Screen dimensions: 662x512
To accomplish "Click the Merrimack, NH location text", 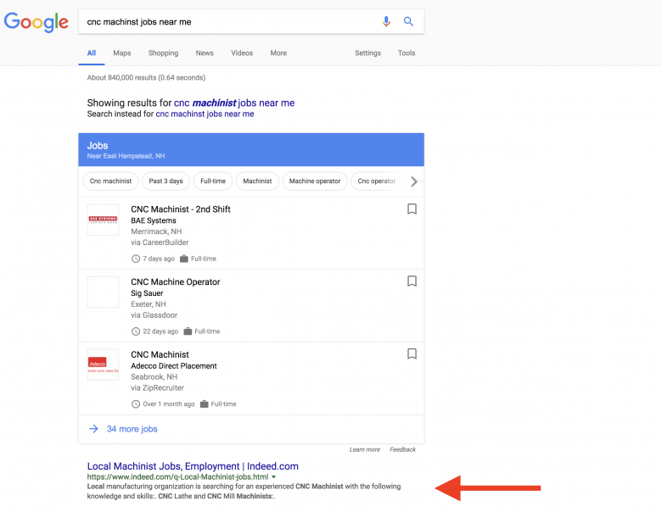I will (156, 231).
